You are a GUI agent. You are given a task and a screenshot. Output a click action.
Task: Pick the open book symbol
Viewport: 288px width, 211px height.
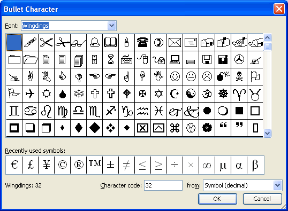click(x=111, y=42)
